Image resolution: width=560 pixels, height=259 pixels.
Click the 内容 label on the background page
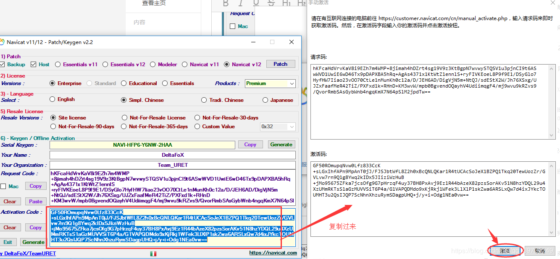tap(139, 23)
